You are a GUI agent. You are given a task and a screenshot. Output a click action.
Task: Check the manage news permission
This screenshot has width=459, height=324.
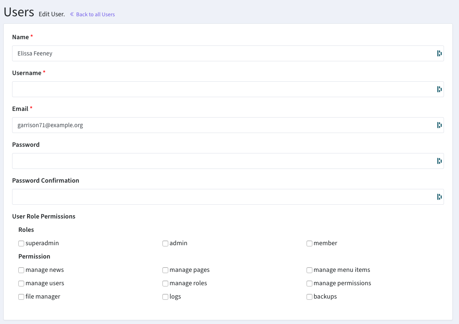click(21, 270)
